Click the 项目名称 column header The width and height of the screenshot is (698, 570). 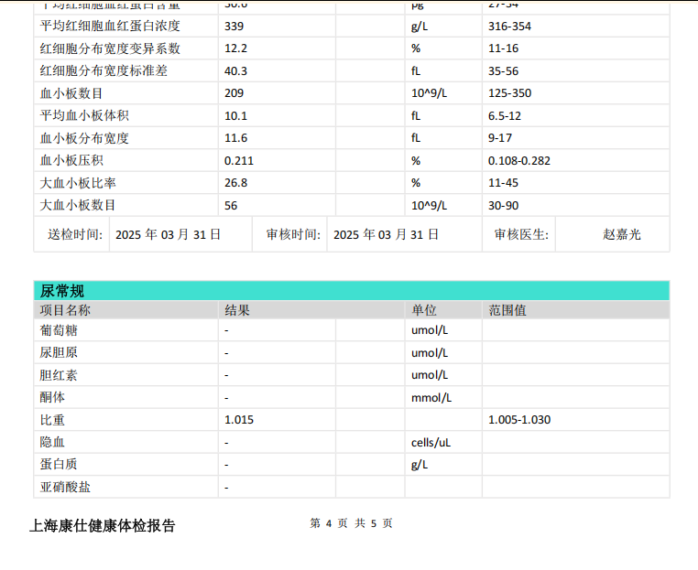tap(65, 310)
